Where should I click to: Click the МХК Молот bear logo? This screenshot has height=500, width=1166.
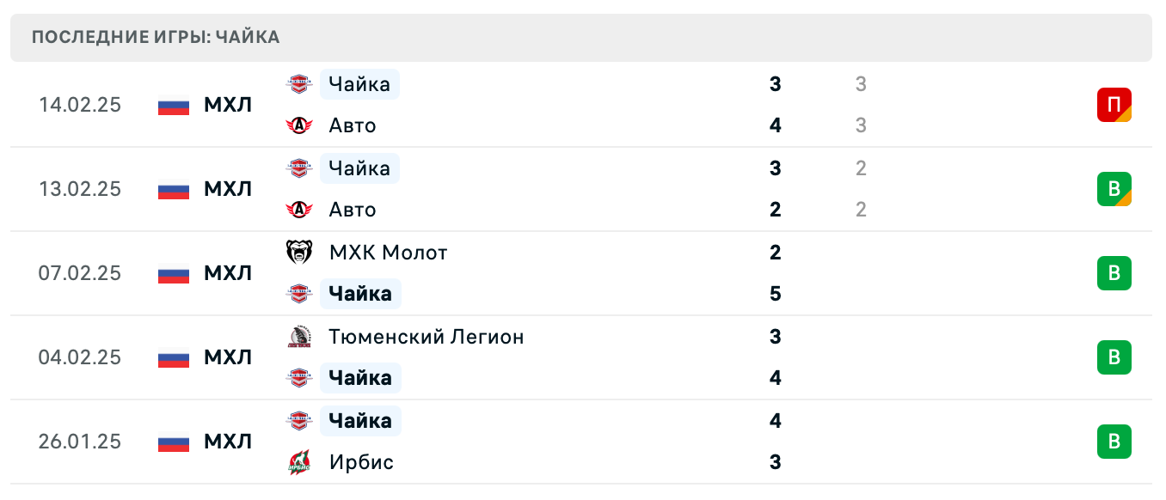tap(298, 252)
